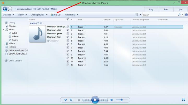Click inside the Search input field
Viewport: 188px width, 105px height.
[x=160, y=15]
